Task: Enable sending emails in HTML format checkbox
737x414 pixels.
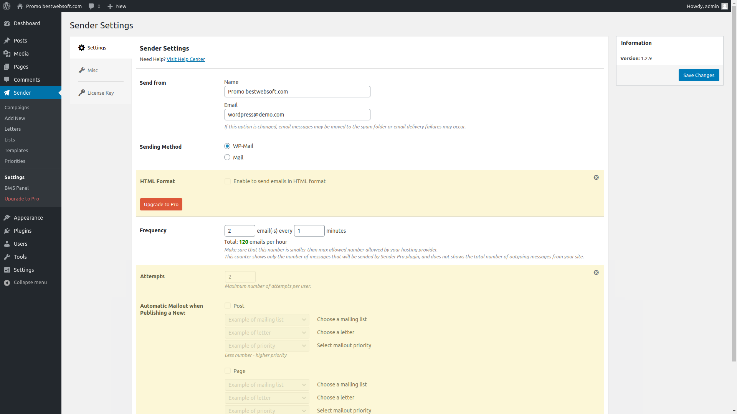Action: coord(228,181)
